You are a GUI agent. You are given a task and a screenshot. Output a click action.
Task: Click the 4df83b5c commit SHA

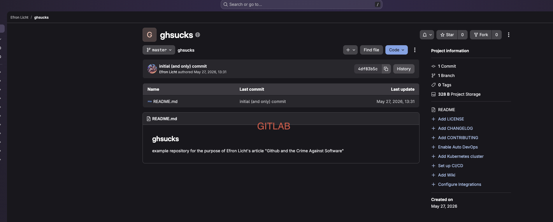[368, 69]
